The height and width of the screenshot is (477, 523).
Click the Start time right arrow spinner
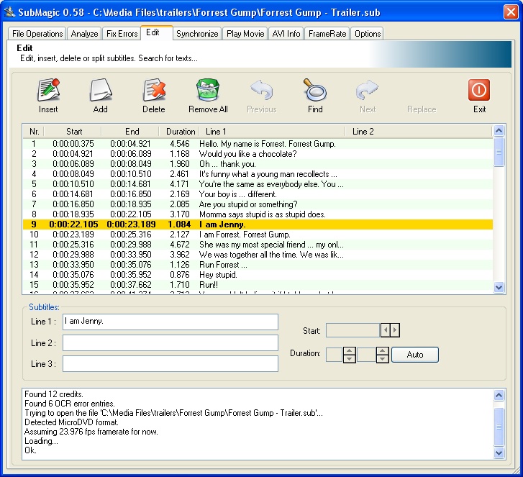(x=395, y=330)
